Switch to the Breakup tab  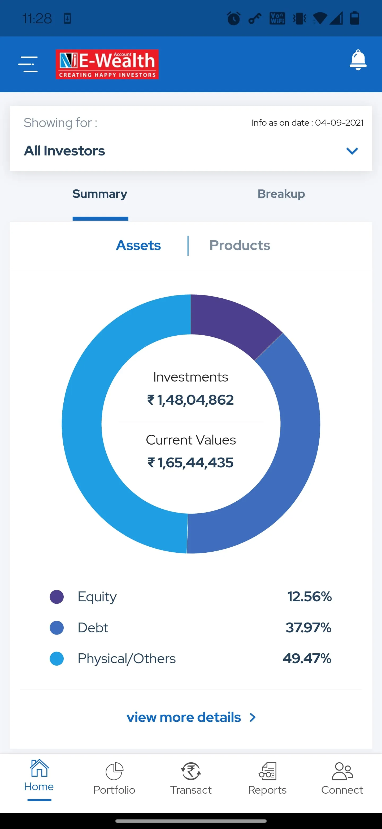[x=281, y=194]
